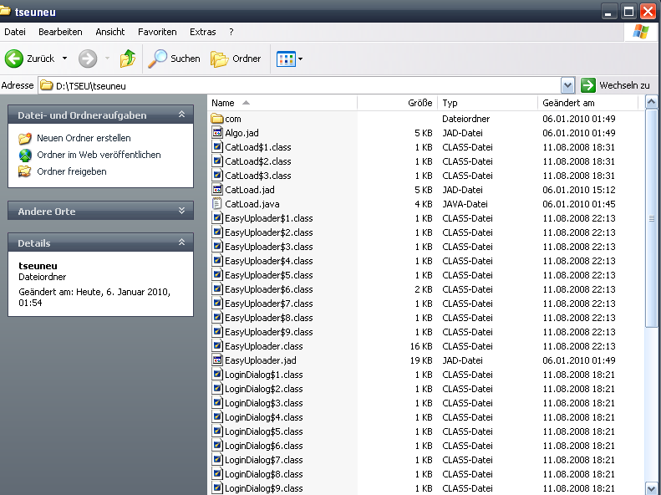Open the Ansicht menu
Image resolution: width=661 pixels, height=495 pixels.
[110, 32]
